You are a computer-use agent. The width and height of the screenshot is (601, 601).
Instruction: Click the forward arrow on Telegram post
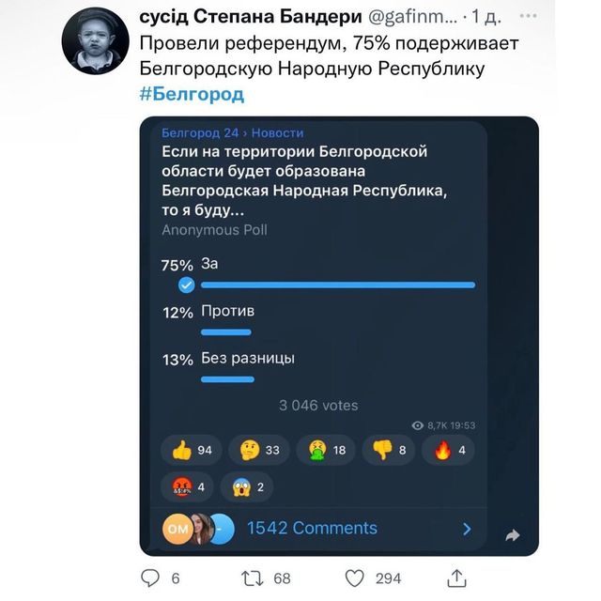[x=513, y=535]
